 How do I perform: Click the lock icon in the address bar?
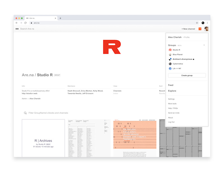(31, 23)
